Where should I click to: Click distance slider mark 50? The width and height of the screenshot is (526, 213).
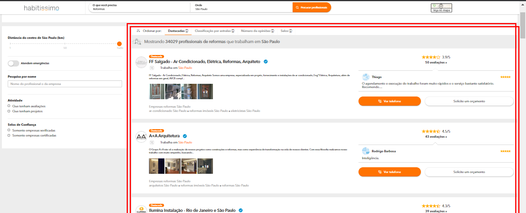coord(65,48)
